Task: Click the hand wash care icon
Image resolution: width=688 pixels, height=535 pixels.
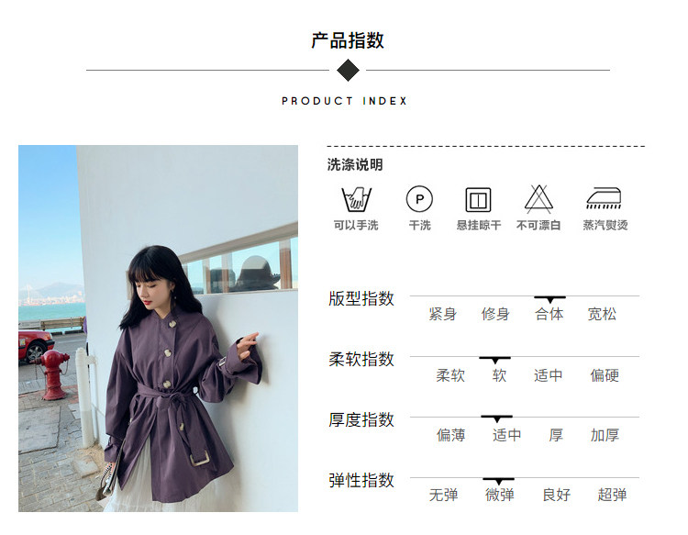Action: pyautogui.click(x=356, y=200)
